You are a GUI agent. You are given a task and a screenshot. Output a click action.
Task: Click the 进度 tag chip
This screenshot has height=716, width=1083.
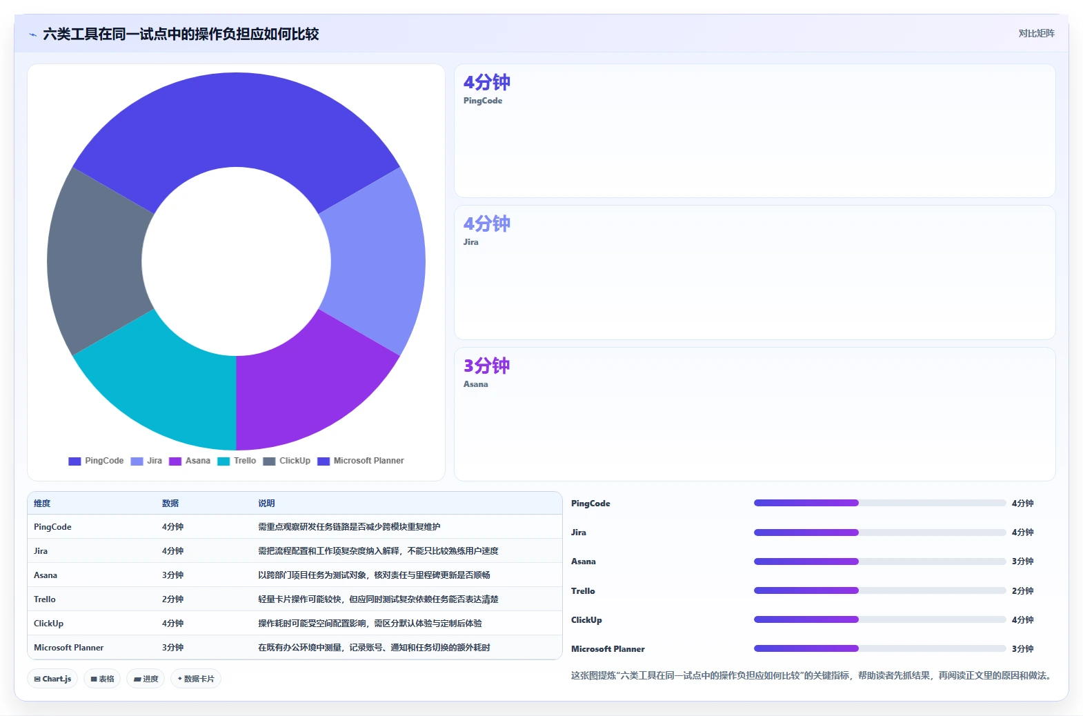(146, 679)
